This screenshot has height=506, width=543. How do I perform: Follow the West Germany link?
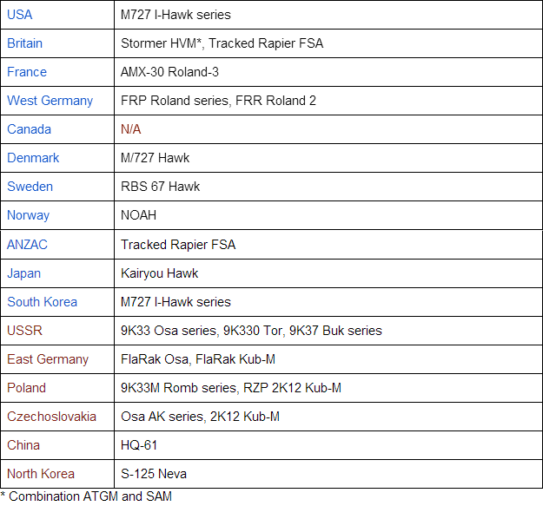pyautogui.click(x=50, y=101)
